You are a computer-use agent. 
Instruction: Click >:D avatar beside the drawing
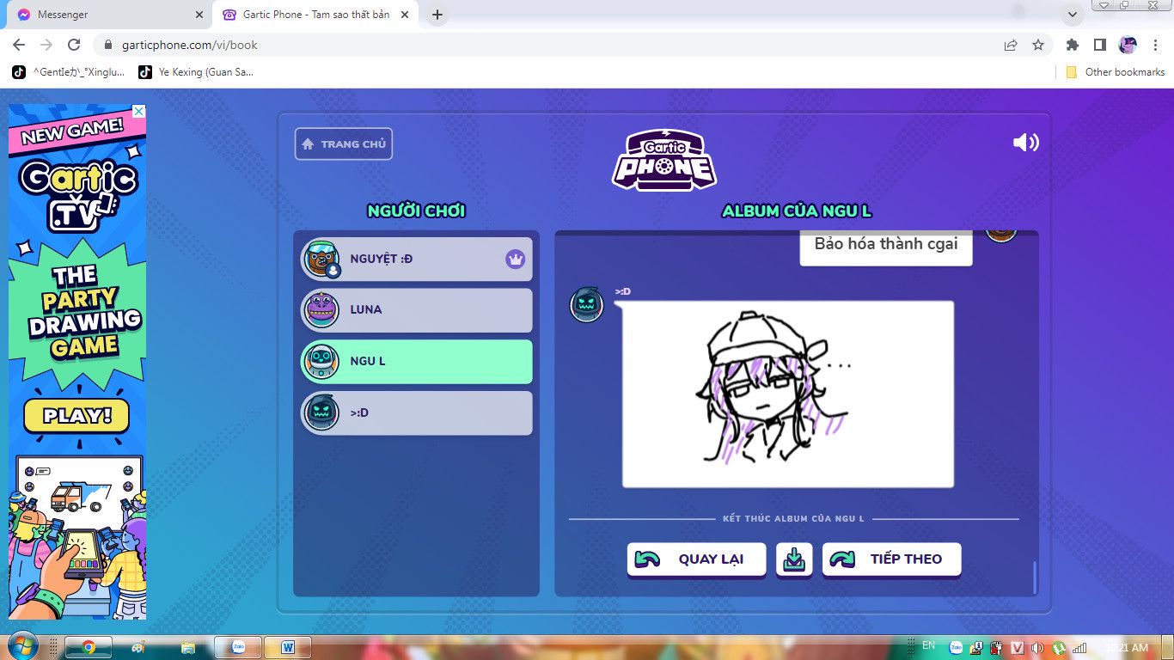587,304
